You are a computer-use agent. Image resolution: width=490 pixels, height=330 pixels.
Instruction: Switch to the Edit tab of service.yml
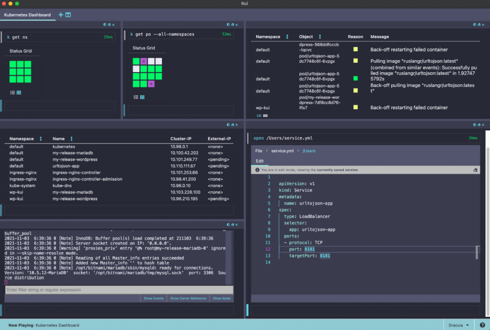click(259, 161)
